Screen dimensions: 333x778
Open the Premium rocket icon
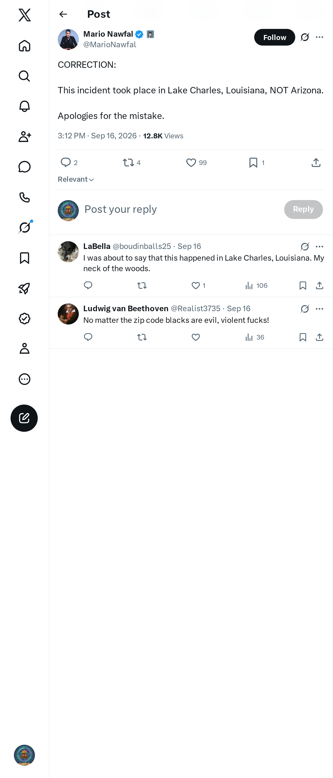pos(24,288)
